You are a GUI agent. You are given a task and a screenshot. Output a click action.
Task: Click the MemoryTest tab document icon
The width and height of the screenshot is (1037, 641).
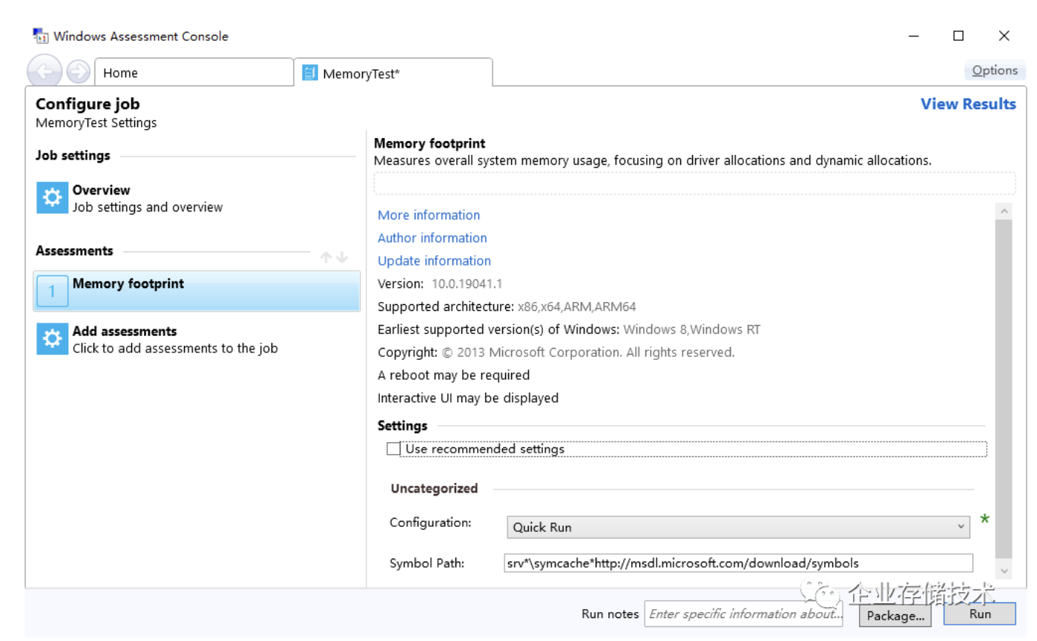click(310, 73)
